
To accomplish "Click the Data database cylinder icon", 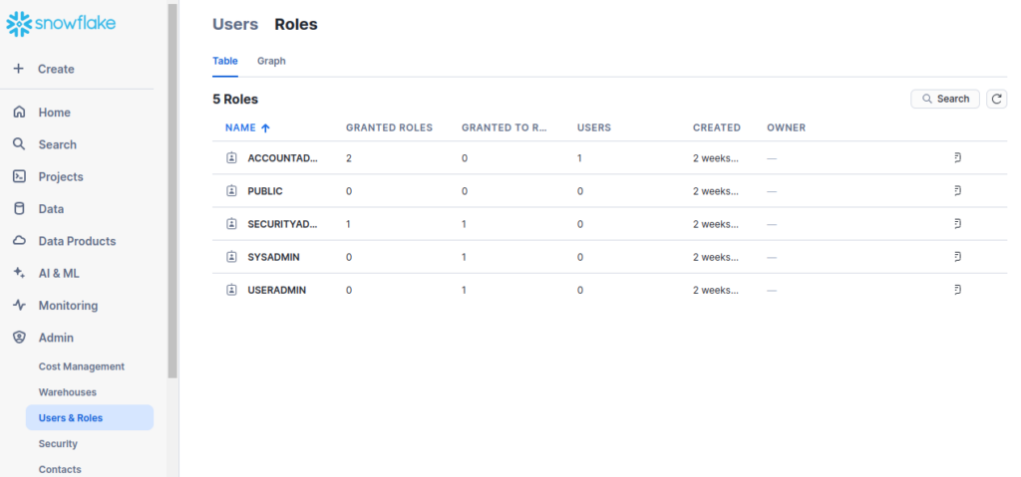I will [19, 209].
